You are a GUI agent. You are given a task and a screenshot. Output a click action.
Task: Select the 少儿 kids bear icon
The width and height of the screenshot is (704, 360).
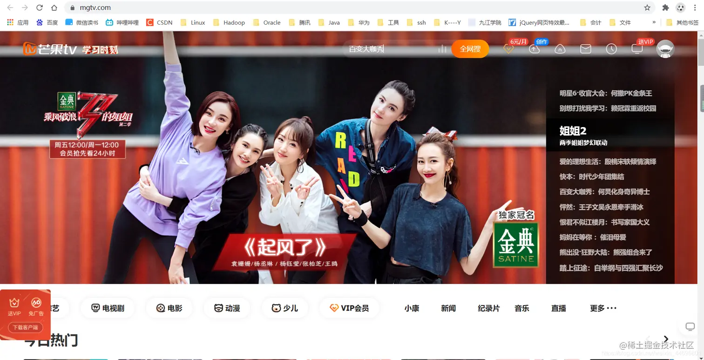[x=284, y=307]
